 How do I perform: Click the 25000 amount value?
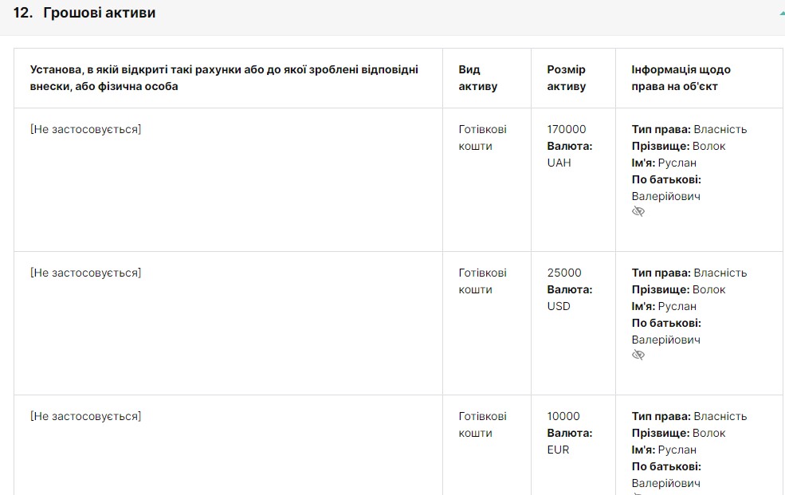(x=564, y=273)
